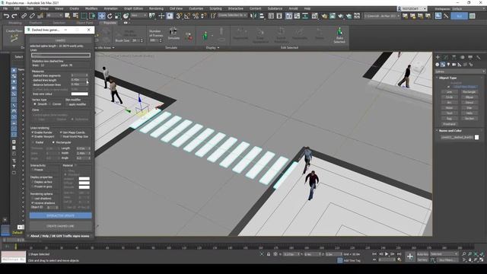Open the selection filter All dropdown

(54, 15)
